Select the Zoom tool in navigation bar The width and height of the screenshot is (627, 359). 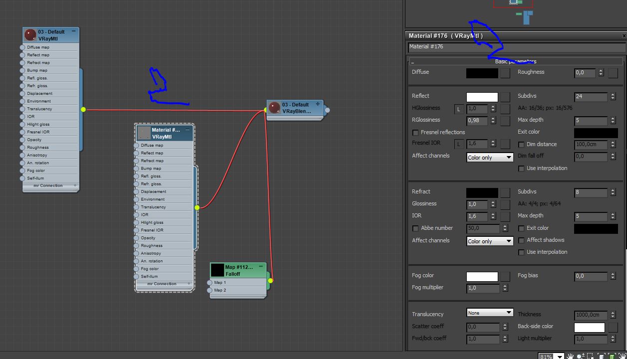coord(581,357)
